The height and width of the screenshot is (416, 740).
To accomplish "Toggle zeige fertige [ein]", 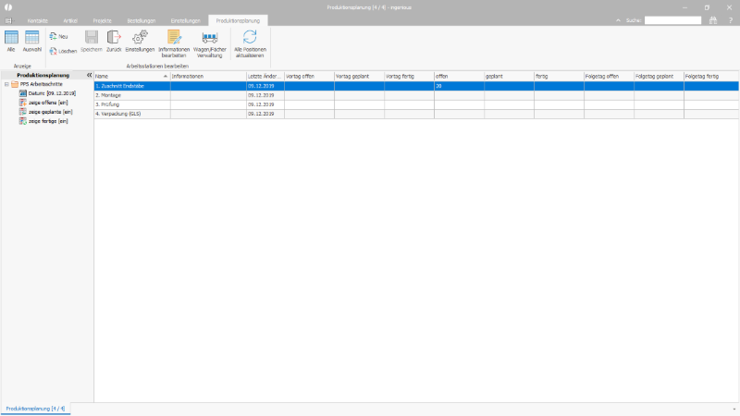I will coord(43,121).
